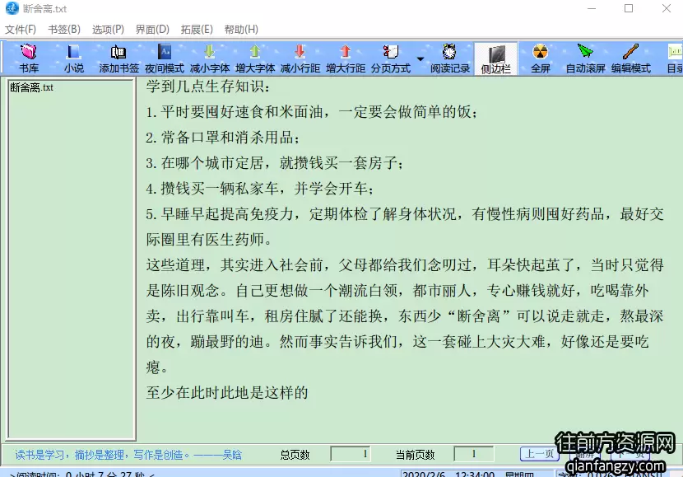
Task: Select 断舍离.txt in the sidebar list
Action: pyautogui.click(x=31, y=87)
